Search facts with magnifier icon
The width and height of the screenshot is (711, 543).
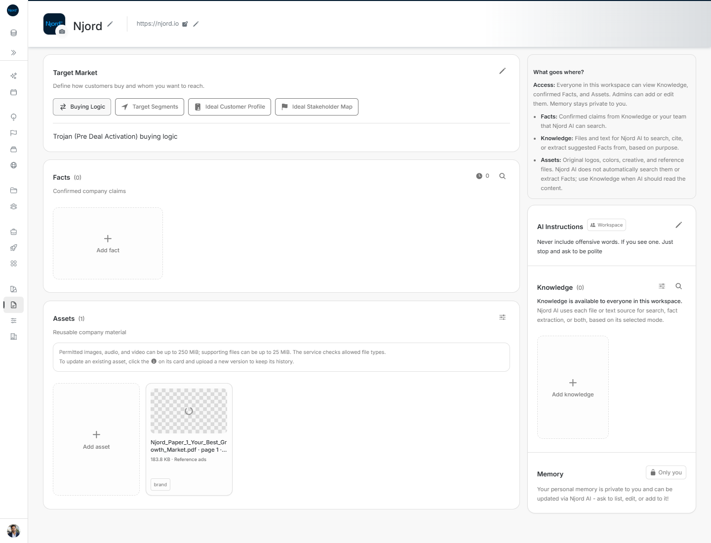(502, 176)
